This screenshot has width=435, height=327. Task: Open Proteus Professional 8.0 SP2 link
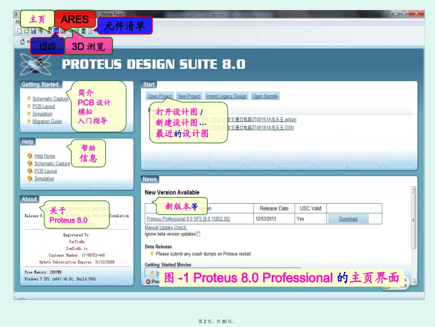tap(188, 219)
